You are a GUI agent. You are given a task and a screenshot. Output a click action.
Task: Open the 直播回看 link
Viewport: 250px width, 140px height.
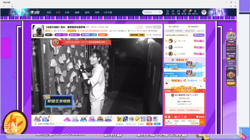pyautogui.click(x=194, y=26)
